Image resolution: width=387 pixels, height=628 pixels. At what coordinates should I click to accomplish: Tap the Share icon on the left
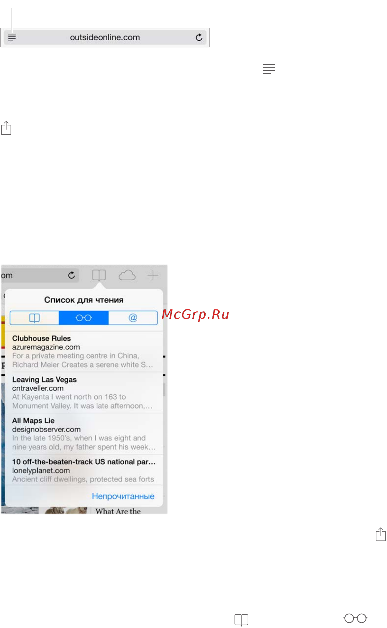(6, 128)
